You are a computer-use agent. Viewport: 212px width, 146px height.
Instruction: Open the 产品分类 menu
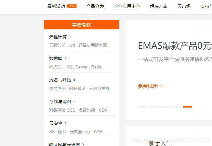95,6
